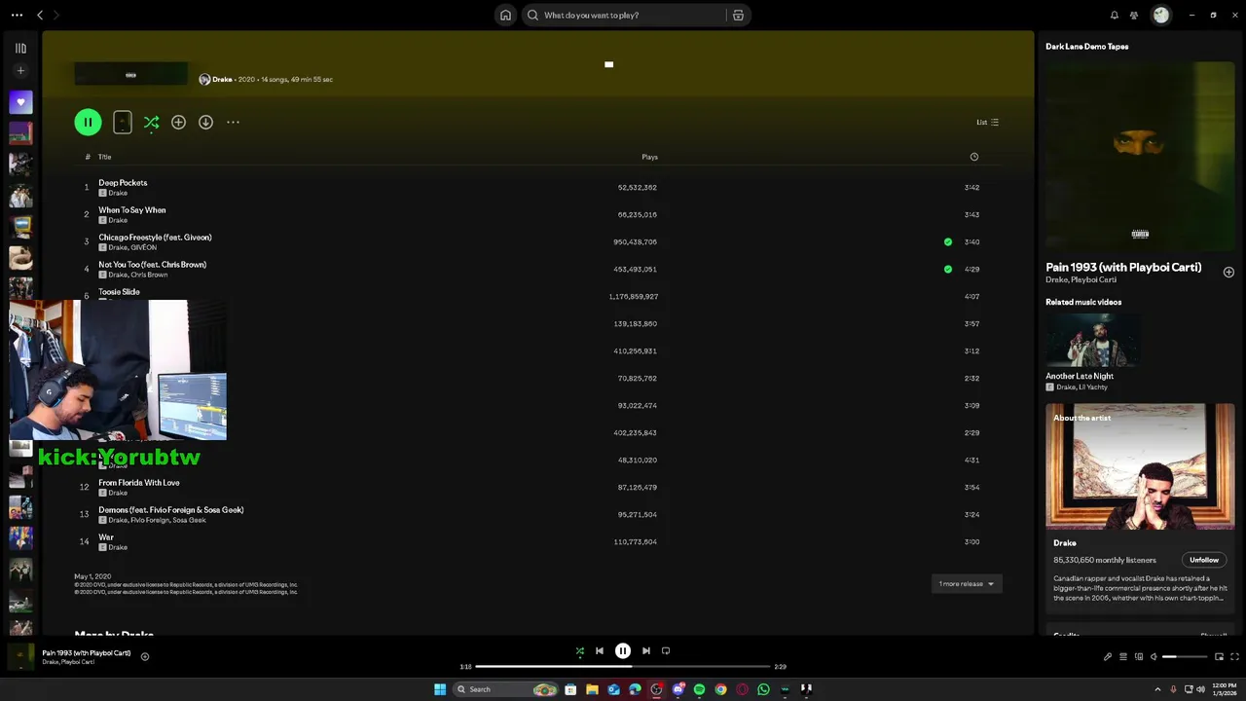Screen dimensions: 1246x701
Task: Toggle the saved checkmark on the Not You Too row
Action: point(948,269)
